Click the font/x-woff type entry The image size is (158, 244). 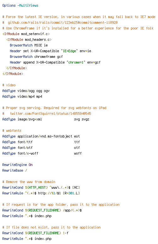(28, 153)
